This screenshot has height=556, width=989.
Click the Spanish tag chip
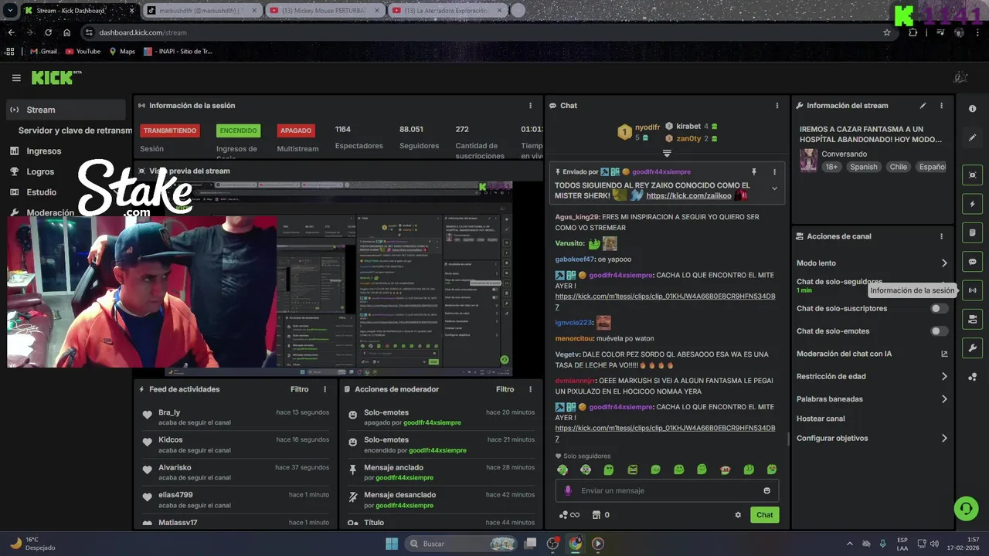coord(864,167)
